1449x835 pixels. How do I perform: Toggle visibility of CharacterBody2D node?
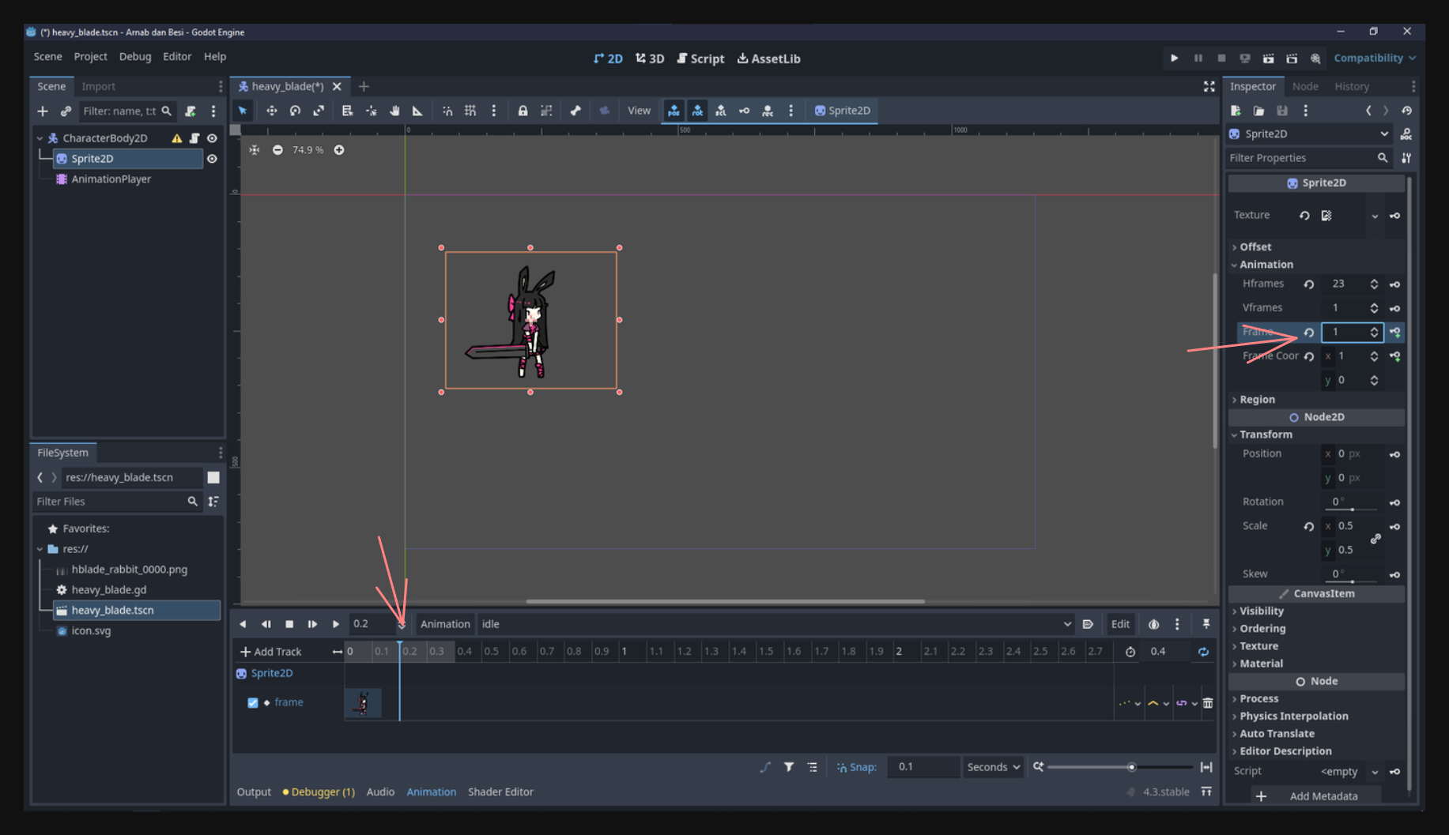[212, 138]
